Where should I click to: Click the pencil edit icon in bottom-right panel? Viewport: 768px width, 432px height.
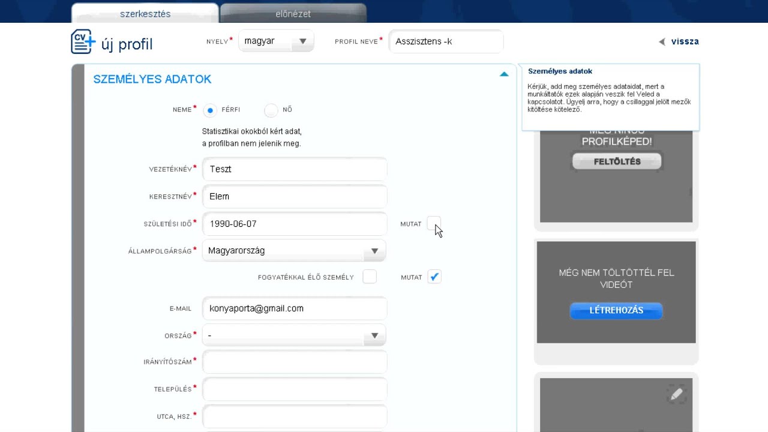click(676, 395)
